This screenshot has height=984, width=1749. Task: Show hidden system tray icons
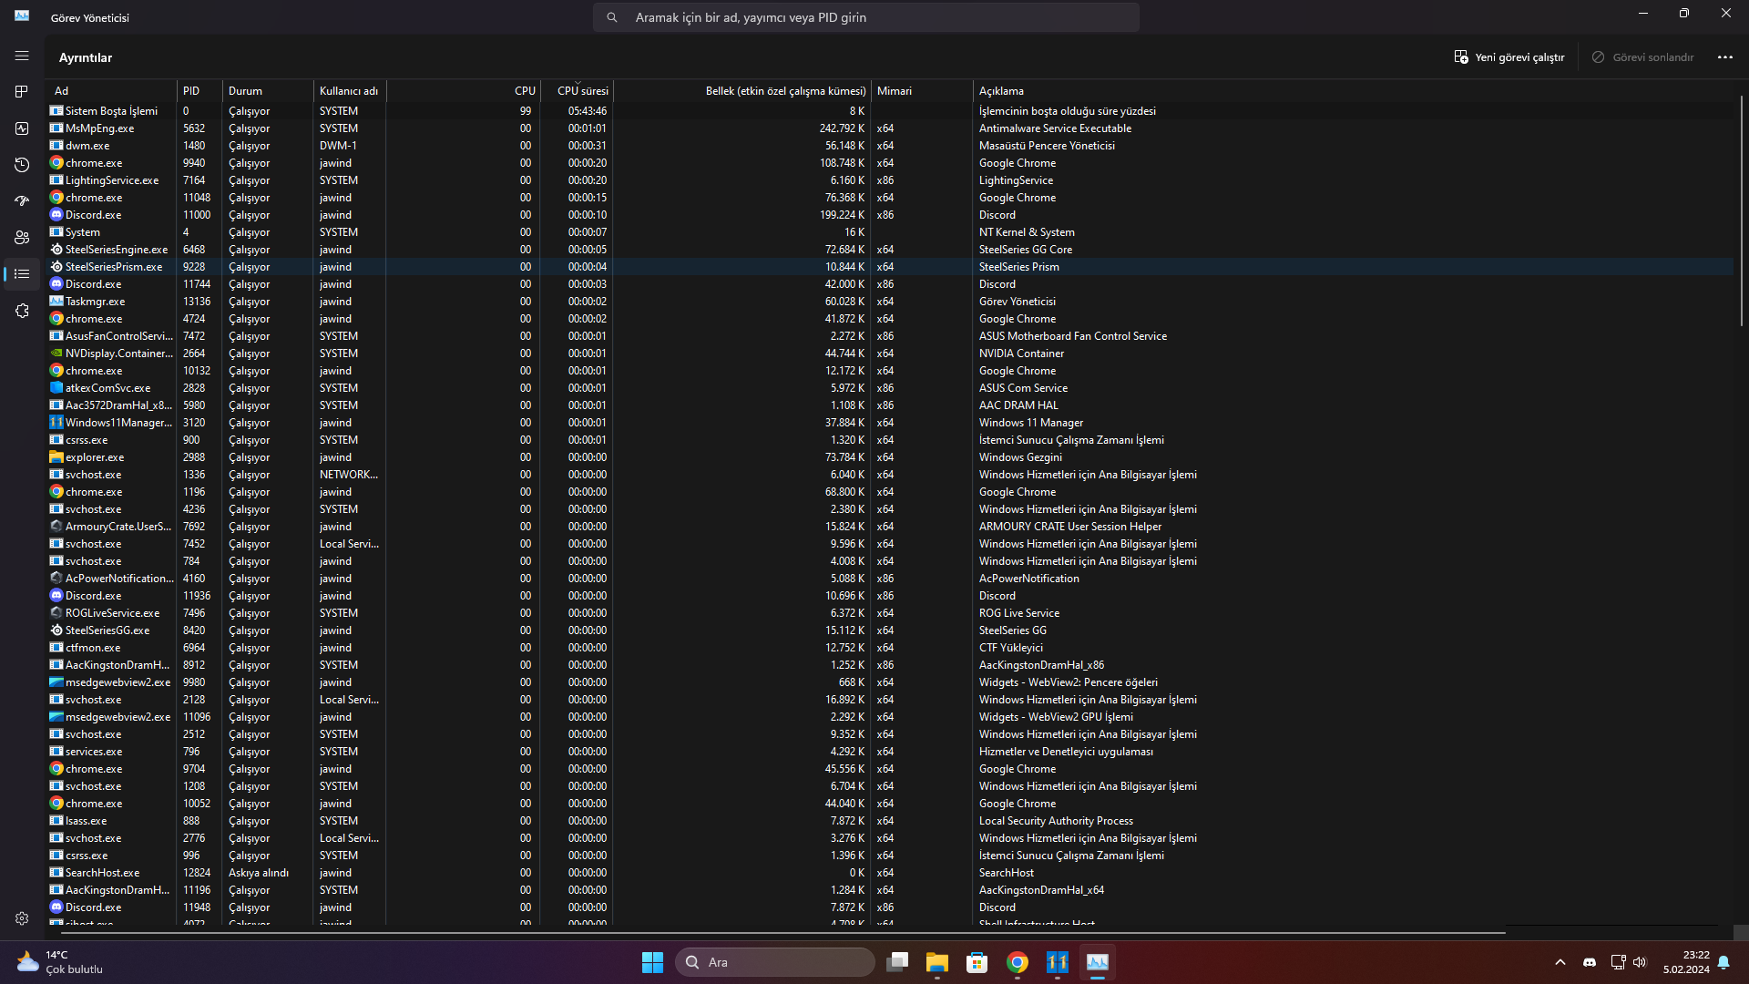point(1560,962)
